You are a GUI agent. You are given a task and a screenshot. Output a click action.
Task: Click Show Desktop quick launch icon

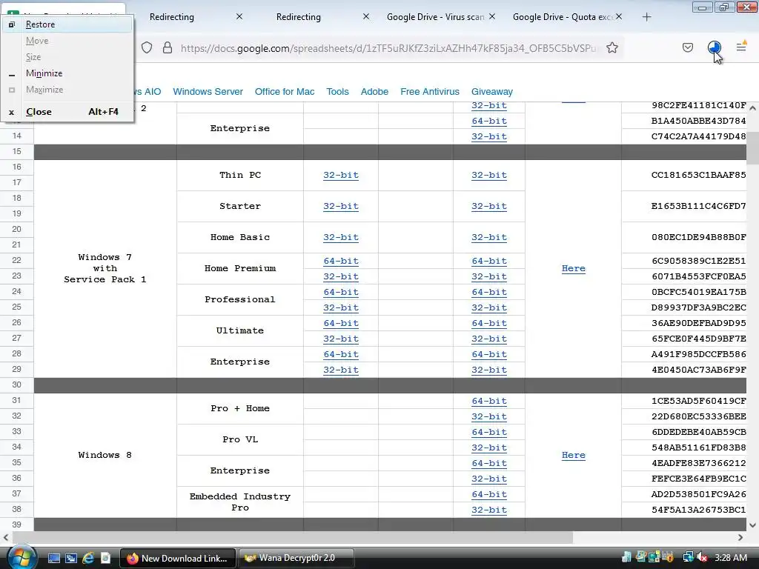[53, 558]
